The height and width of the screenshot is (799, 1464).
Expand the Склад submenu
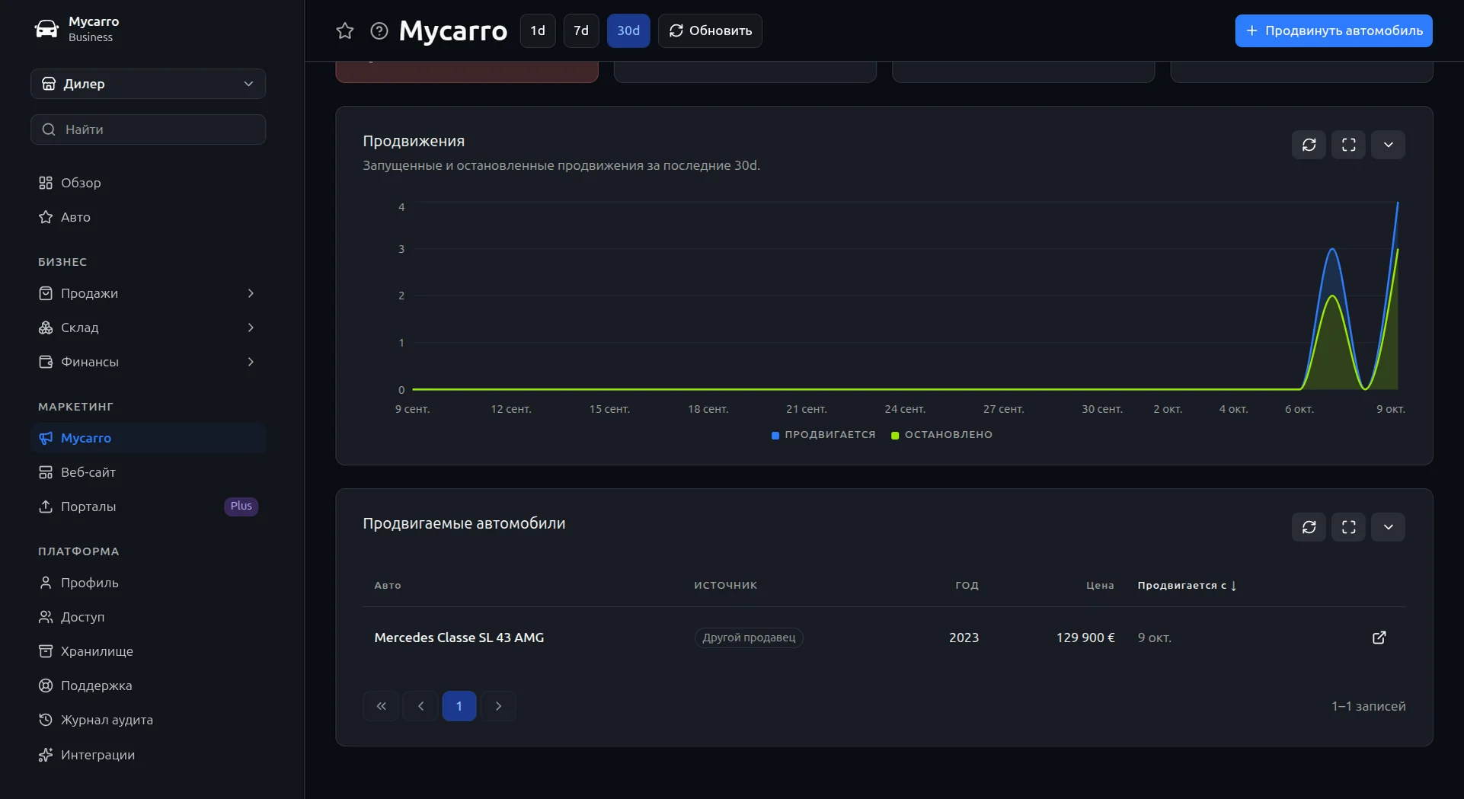[x=148, y=328]
